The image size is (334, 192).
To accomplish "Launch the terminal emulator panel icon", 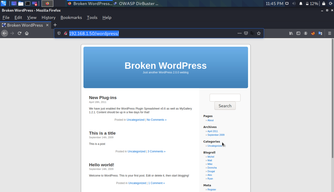I will tap(28, 4).
